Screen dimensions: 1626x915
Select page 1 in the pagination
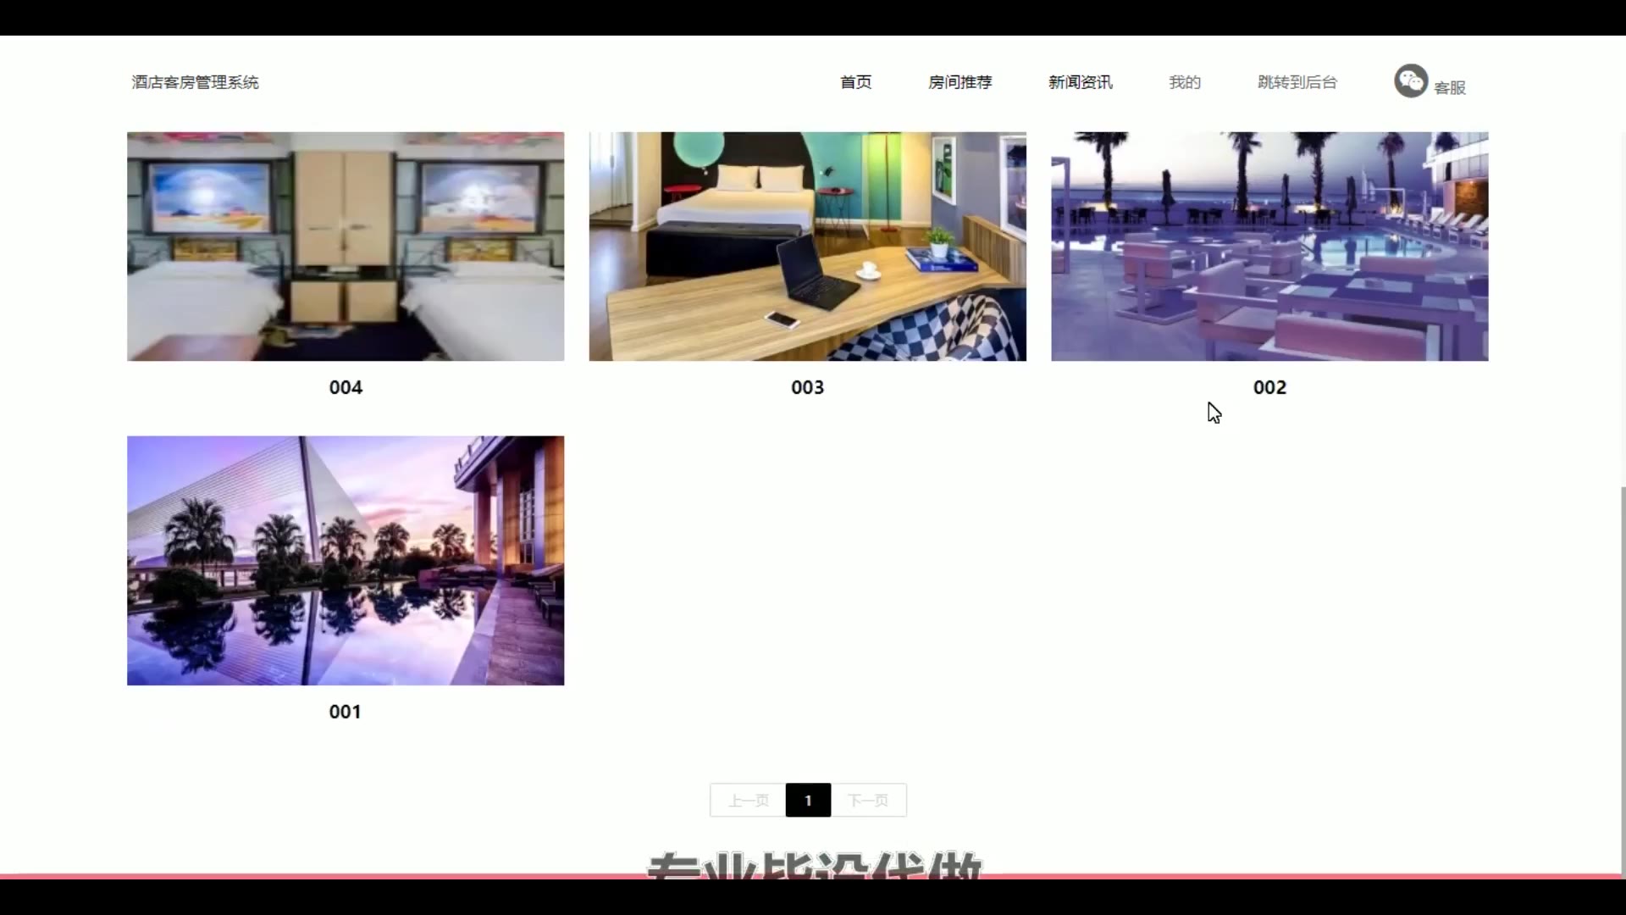pyautogui.click(x=808, y=800)
